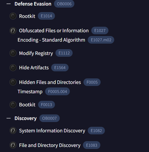Select the F0013 Bootkit badge

coord(46,105)
